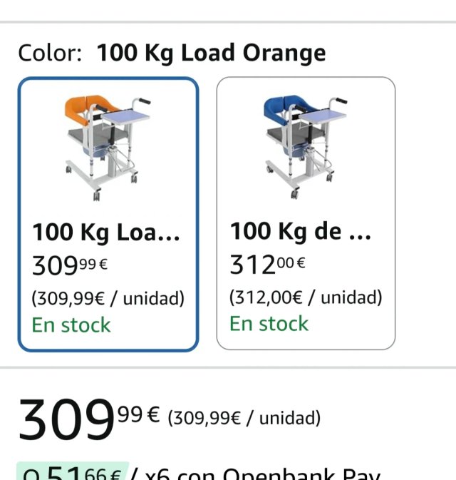Click the '(312,00€ / unidad)' text in blue card

click(x=306, y=297)
